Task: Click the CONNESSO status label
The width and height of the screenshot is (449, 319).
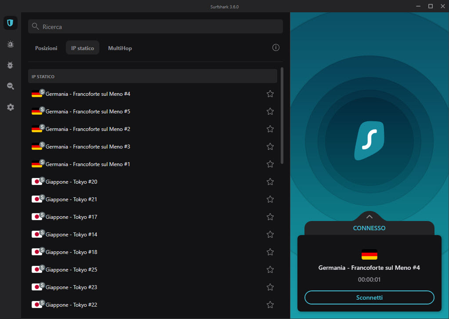Action: coord(369,228)
